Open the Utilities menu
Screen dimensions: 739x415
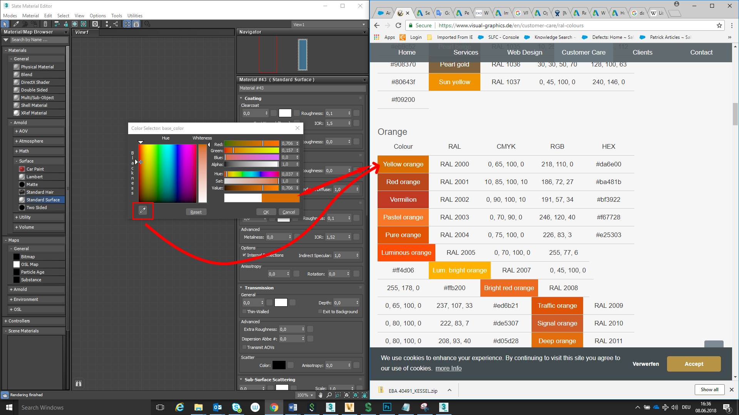point(135,16)
